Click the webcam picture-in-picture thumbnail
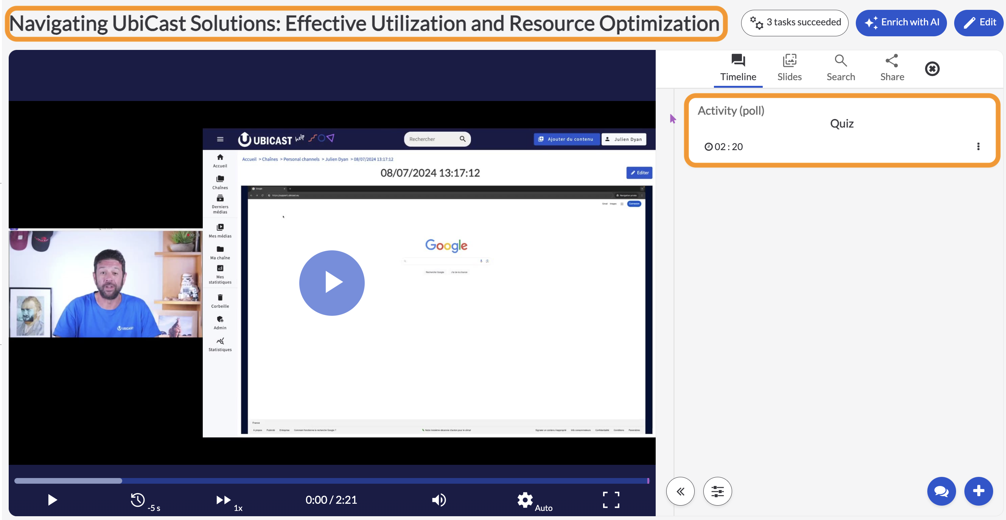The width and height of the screenshot is (1006, 520). tap(106, 283)
